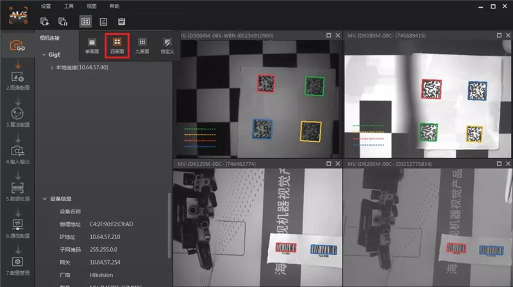
Task: Select the 单画面 single-view layout
Action: coord(92,45)
